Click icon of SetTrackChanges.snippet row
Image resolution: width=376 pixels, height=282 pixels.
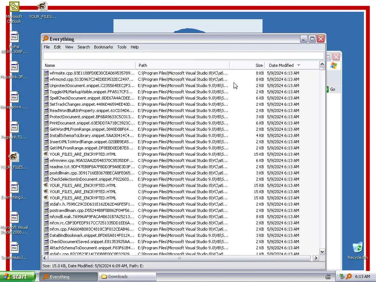coord(46,104)
